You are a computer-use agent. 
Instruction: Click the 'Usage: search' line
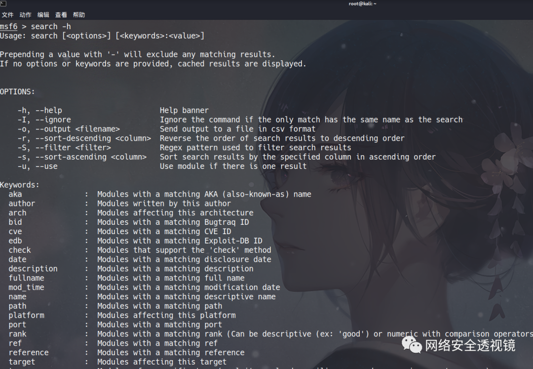click(x=102, y=36)
